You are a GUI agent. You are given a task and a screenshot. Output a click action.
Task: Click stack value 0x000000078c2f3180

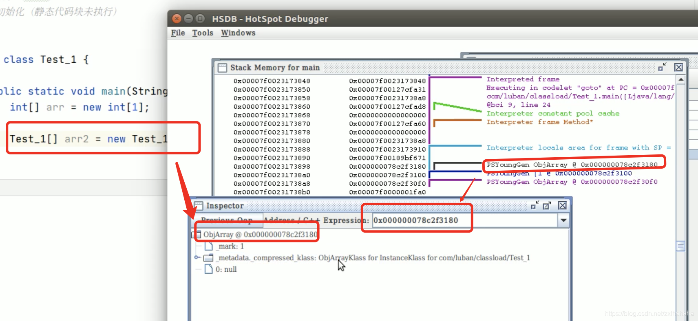click(x=387, y=167)
